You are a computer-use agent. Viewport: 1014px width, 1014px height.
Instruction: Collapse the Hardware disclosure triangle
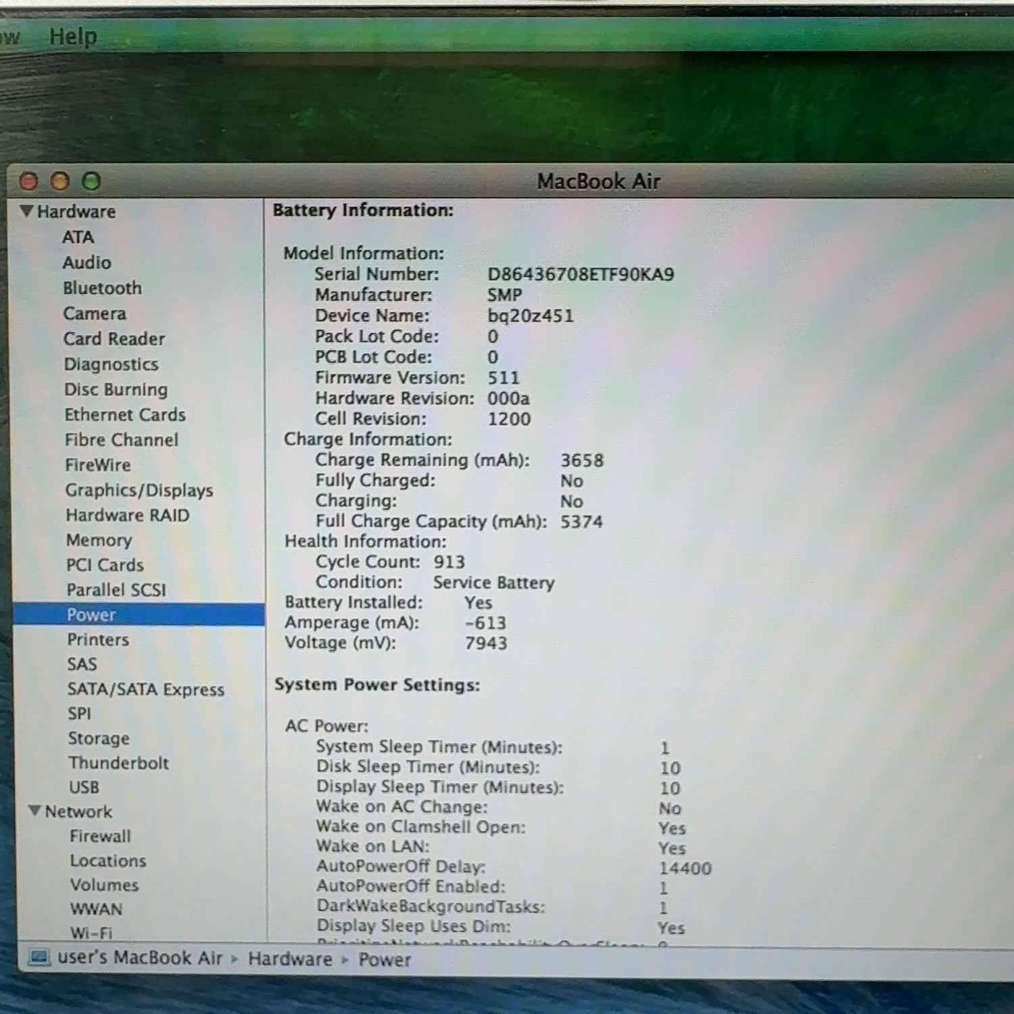point(26,211)
